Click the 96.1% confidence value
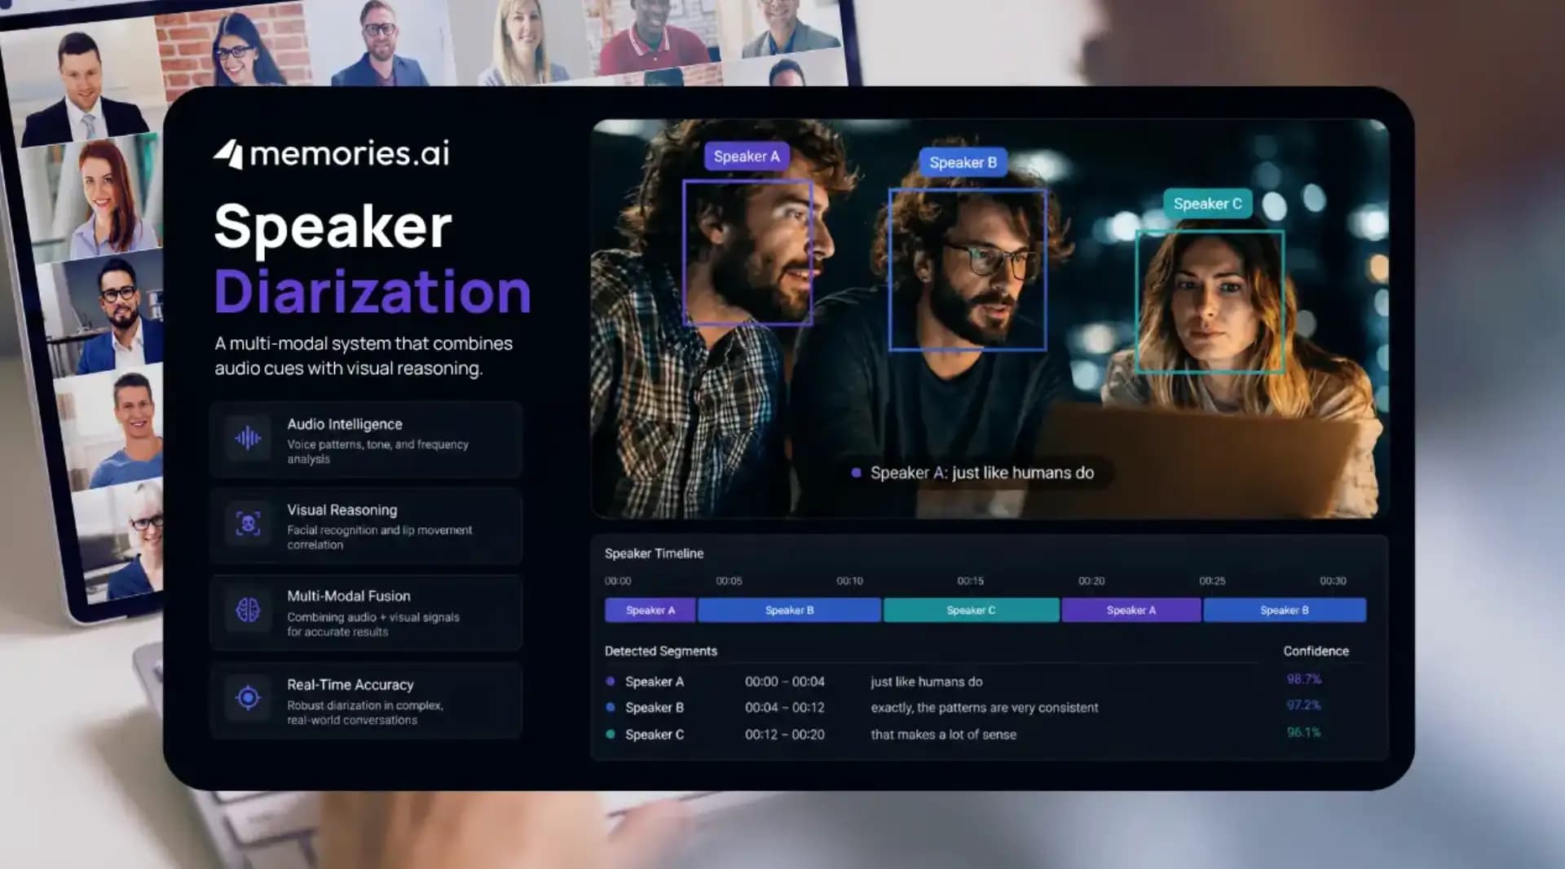 pos(1304,732)
